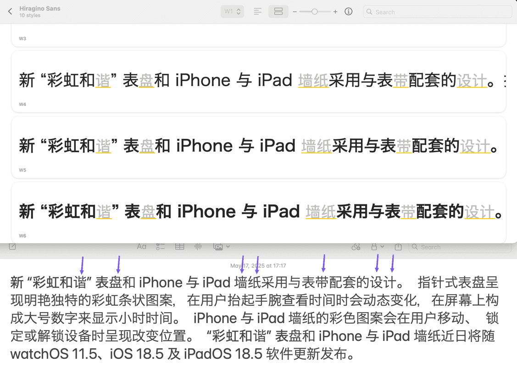Select the styles grid view icon
517x374 pixels.
pos(278,11)
